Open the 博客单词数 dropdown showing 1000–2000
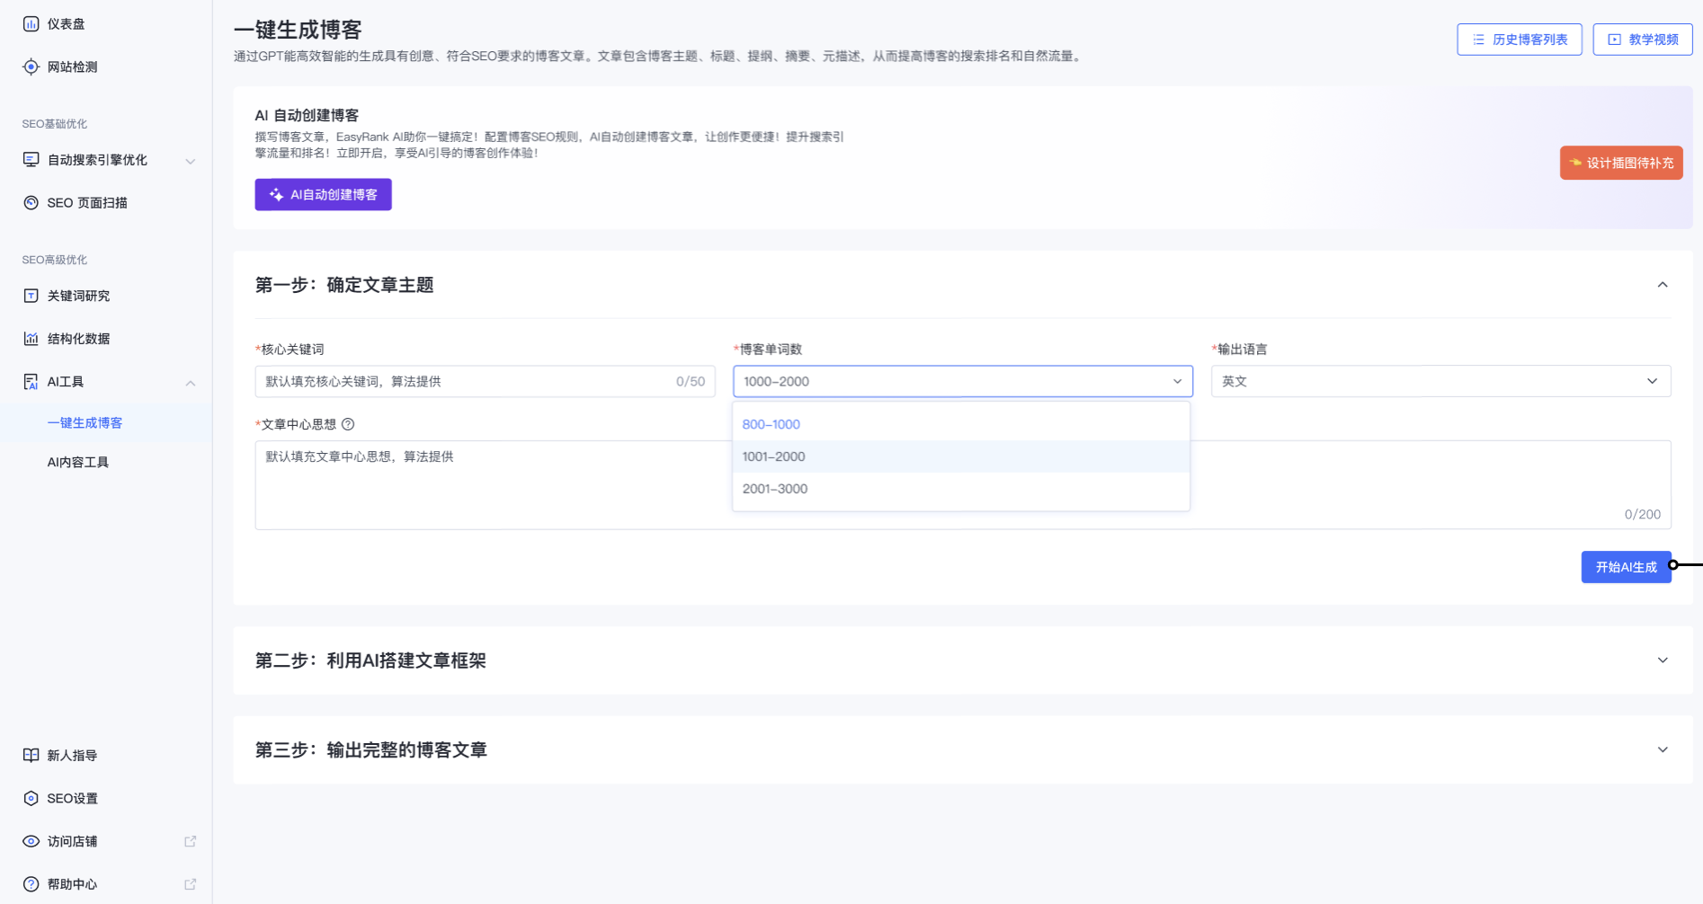Screen dimensions: 1703x904 click(x=963, y=381)
